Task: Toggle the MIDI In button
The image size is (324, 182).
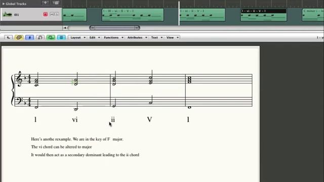Action: click(40, 37)
